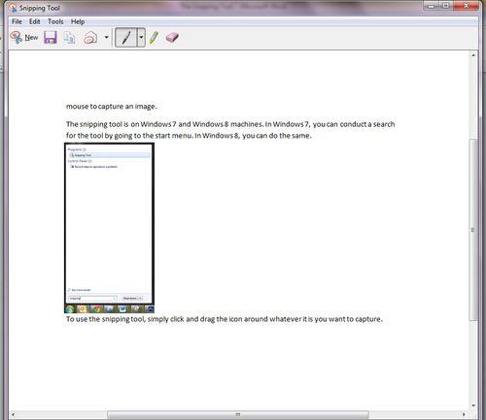The height and width of the screenshot is (420, 486).
Task: Click the horizontal scrollbar left arrow
Action: (x=13, y=414)
